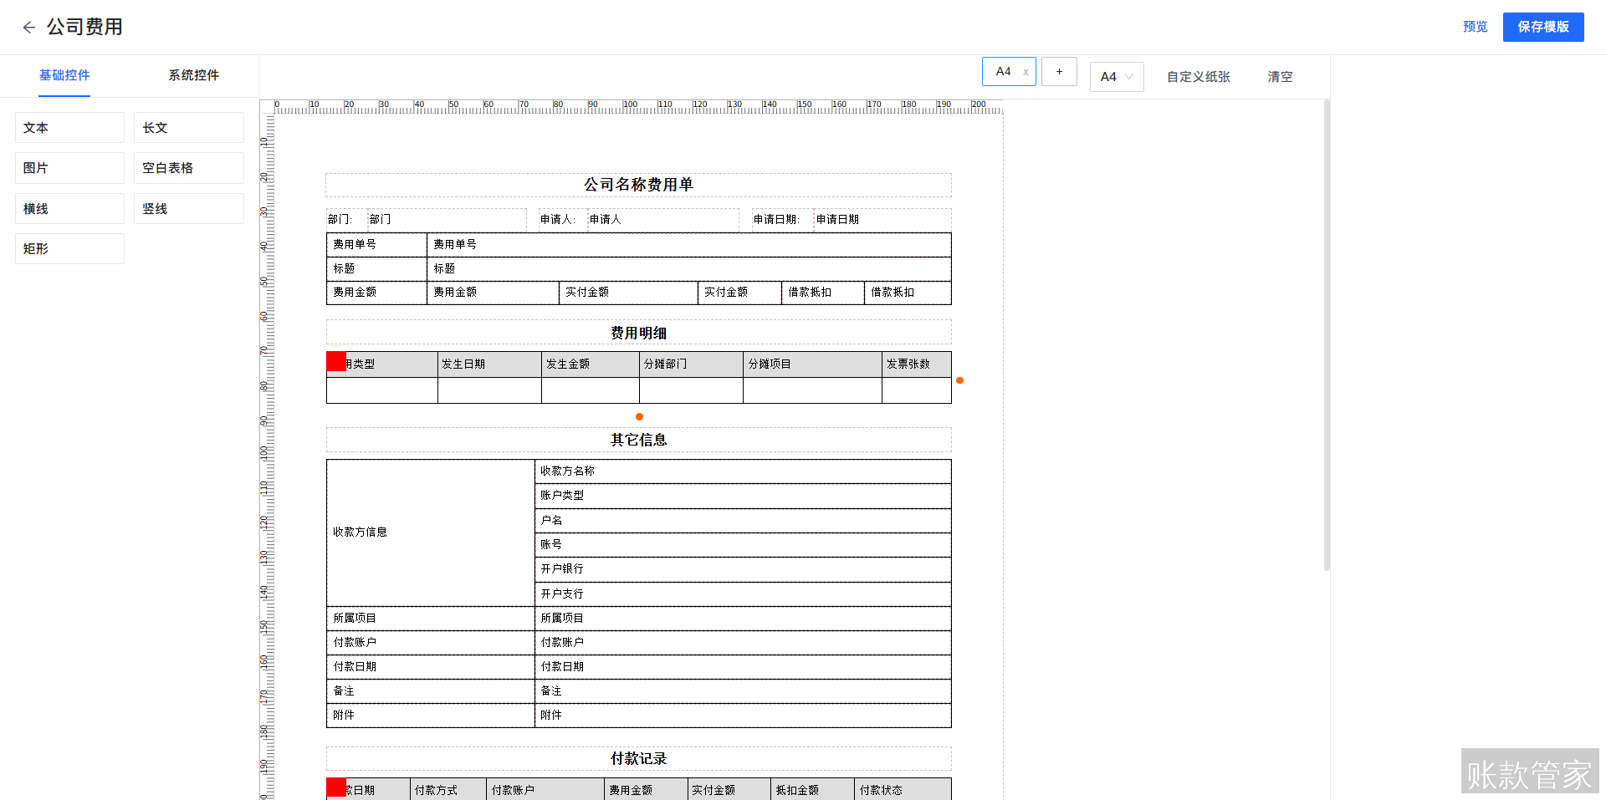Click the right orange resize handle of detail table
The height and width of the screenshot is (800, 1606).
pyautogui.click(x=960, y=380)
